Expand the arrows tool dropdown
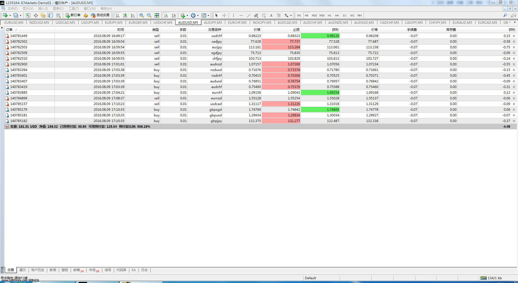The image size is (518, 283). coord(291,15)
